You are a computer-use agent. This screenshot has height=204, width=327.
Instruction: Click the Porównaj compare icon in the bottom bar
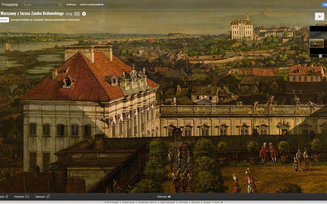(x=27, y=196)
